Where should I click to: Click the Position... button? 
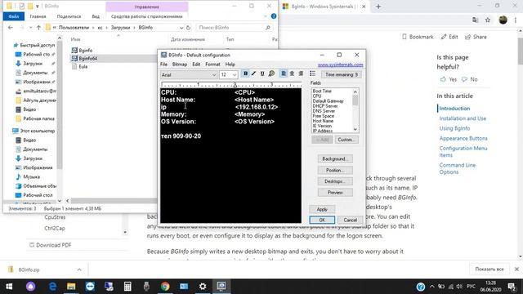[x=335, y=171]
